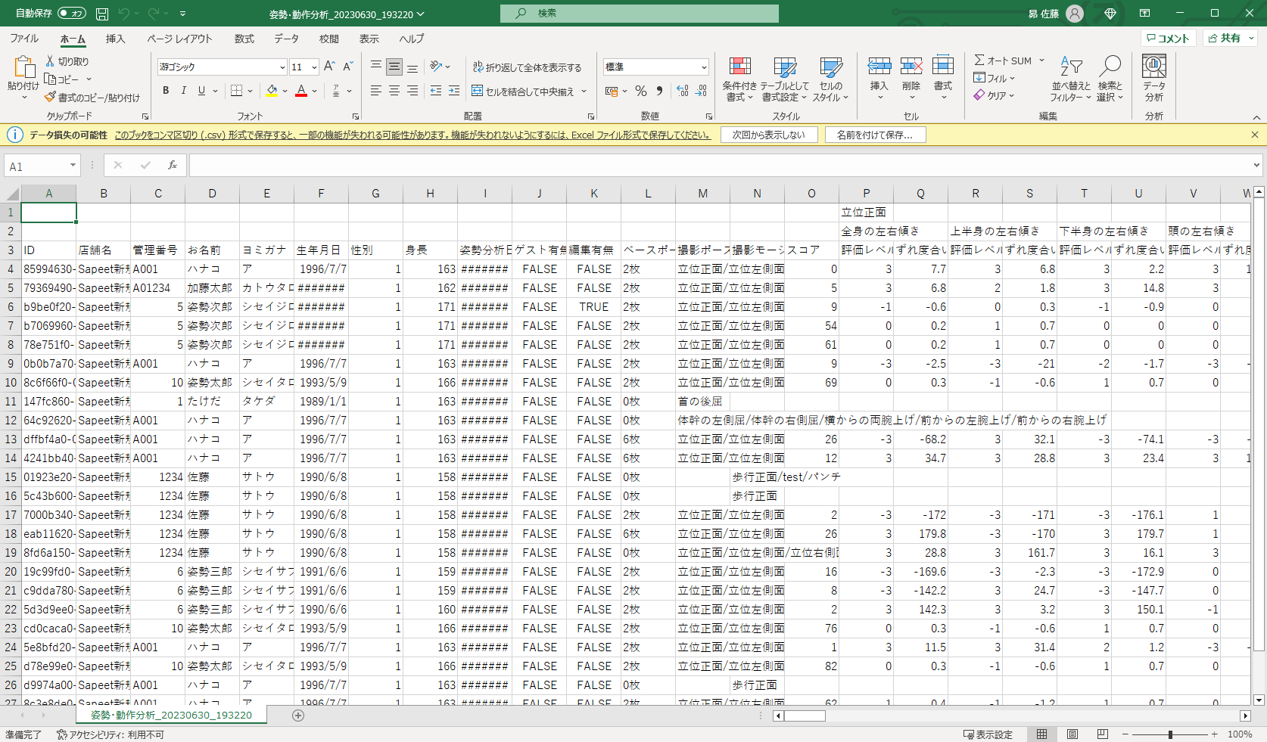The image size is (1267, 742).
Task: Click the comma style icon
Action: [x=660, y=91]
